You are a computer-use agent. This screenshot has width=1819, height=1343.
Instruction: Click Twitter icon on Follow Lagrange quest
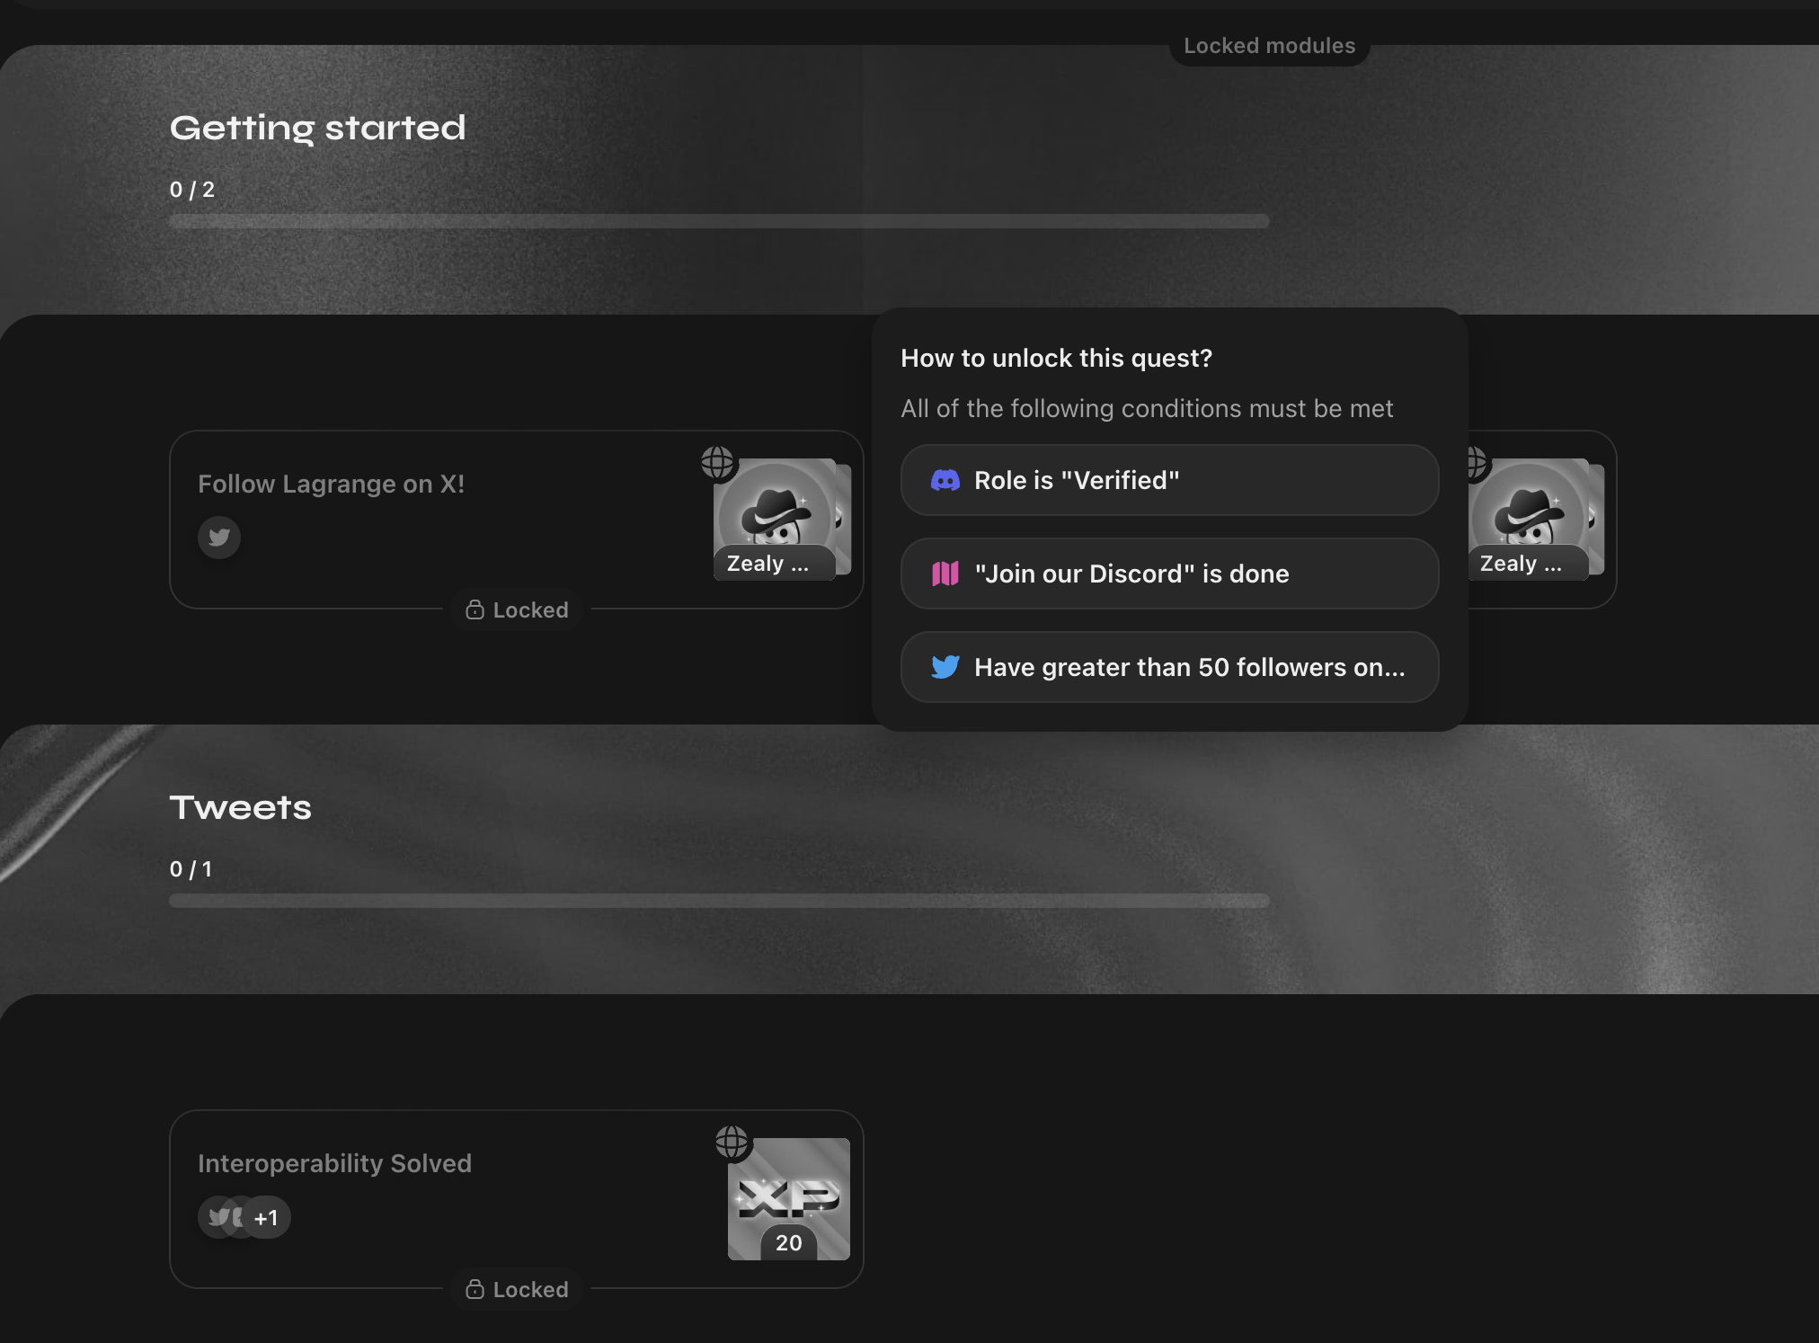(219, 538)
